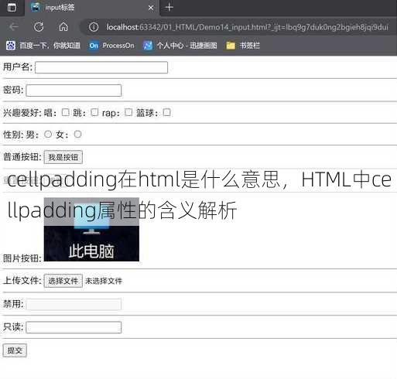View site information icon in address bar

click(x=94, y=27)
